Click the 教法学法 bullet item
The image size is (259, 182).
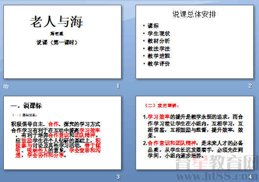point(159,49)
